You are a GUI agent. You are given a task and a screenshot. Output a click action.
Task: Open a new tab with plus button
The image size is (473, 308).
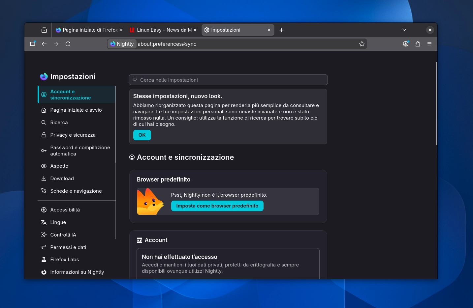coord(281,30)
